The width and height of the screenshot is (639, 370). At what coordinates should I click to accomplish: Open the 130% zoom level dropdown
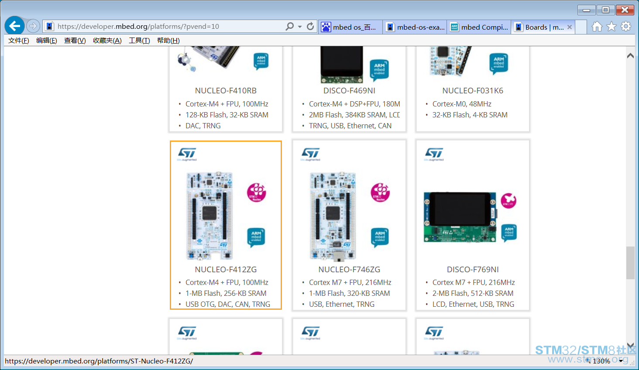[x=621, y=361]
